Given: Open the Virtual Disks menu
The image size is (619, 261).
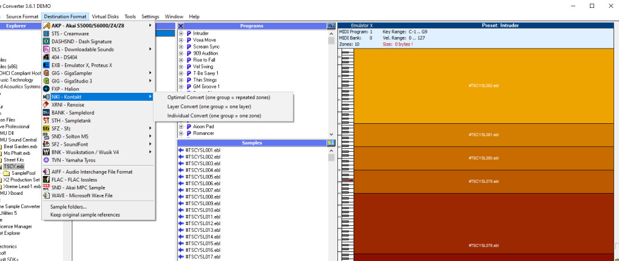Looking at the screenshot, I should 105,16.
